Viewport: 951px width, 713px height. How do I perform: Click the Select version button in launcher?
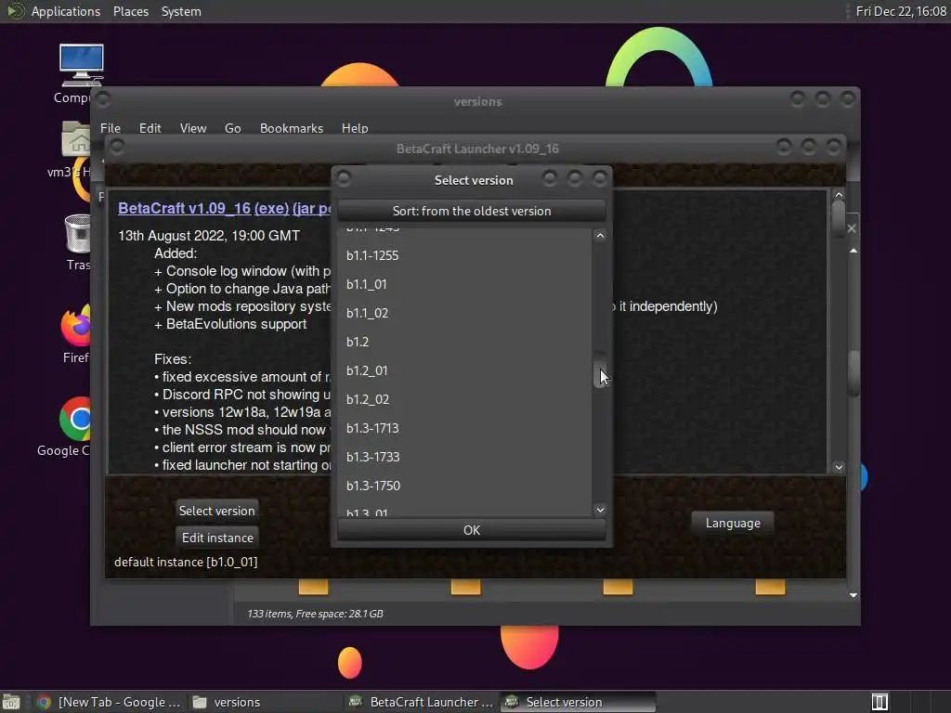pos(216,511)
